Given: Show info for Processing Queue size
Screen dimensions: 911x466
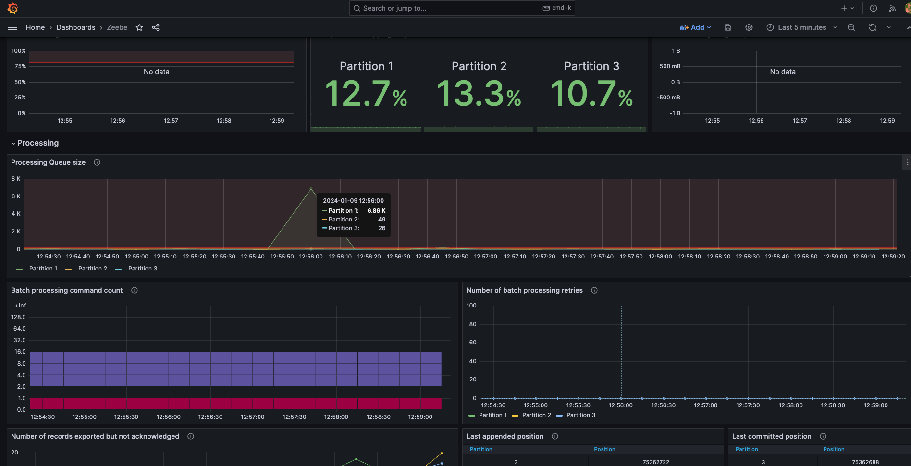Looking at the screenshot, I should [x=97, y=162].
